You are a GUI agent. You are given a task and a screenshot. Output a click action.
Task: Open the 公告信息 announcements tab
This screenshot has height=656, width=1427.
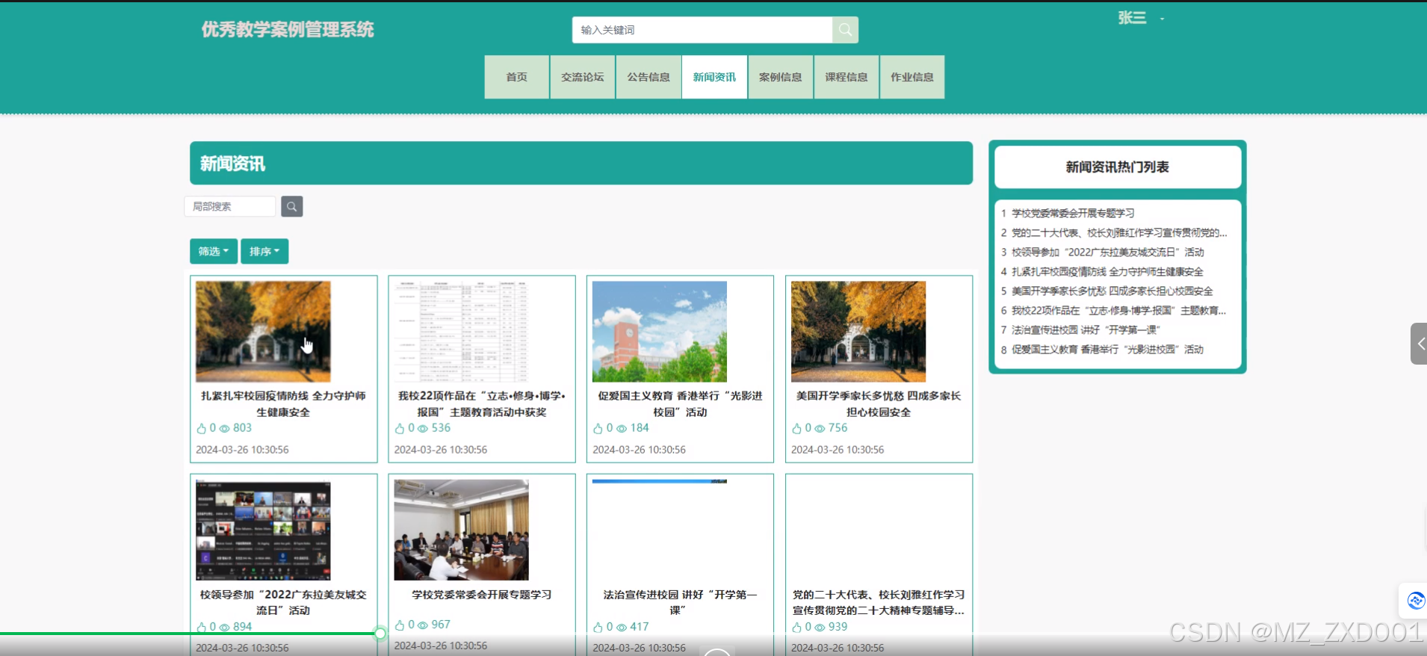click(x=649, y=77)
